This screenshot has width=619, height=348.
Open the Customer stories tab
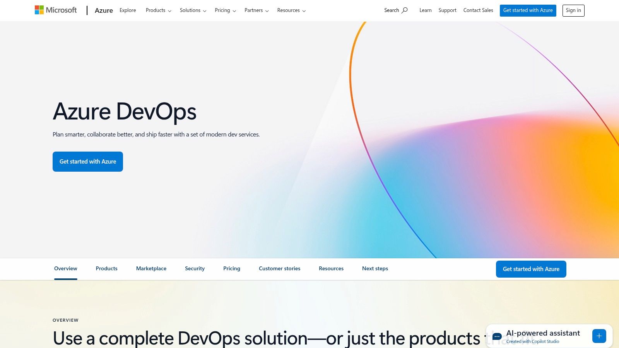click(x=279, y=268)
